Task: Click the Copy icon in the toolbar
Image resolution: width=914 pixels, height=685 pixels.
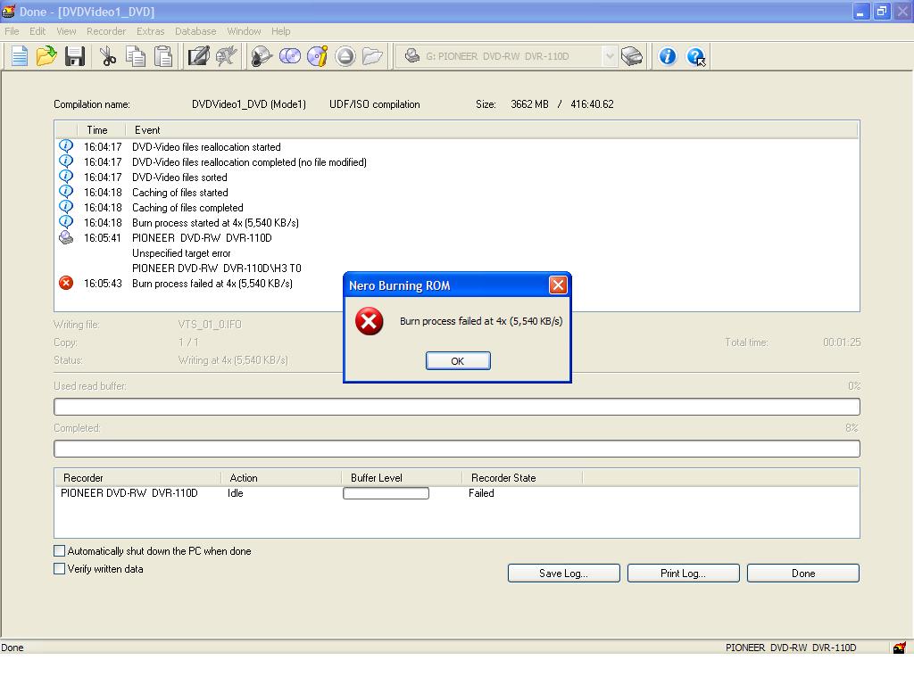Action: coord(136,56)
